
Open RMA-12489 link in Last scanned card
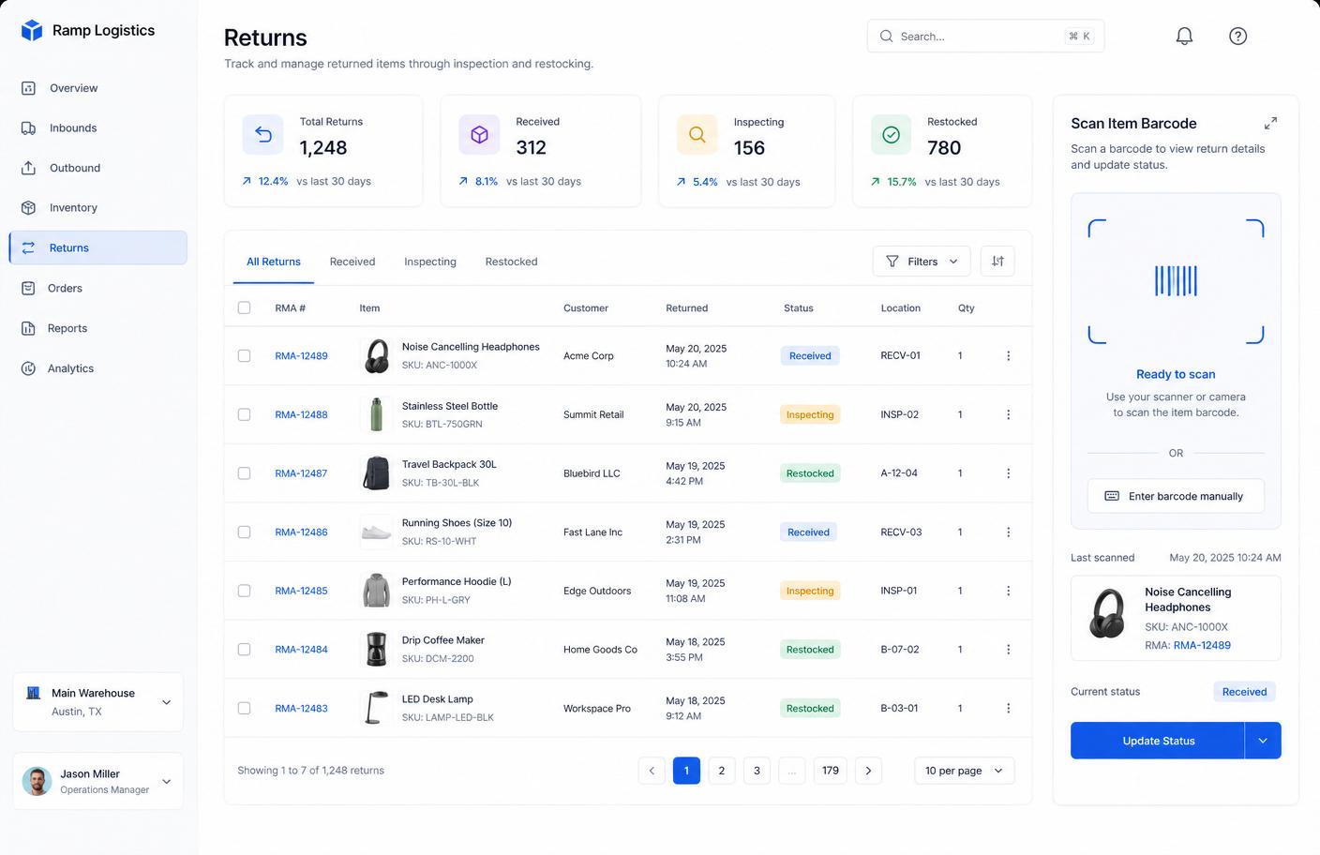1202,645
